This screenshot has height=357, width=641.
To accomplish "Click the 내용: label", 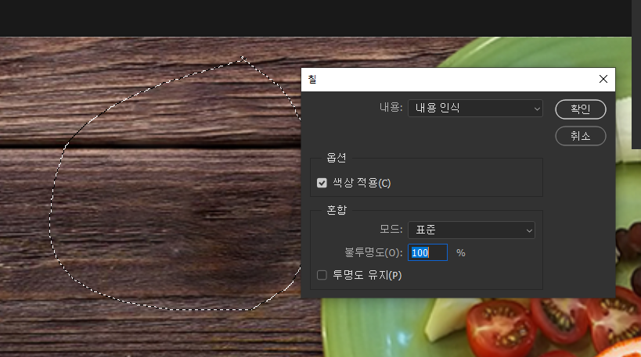I will coord(391,108).
